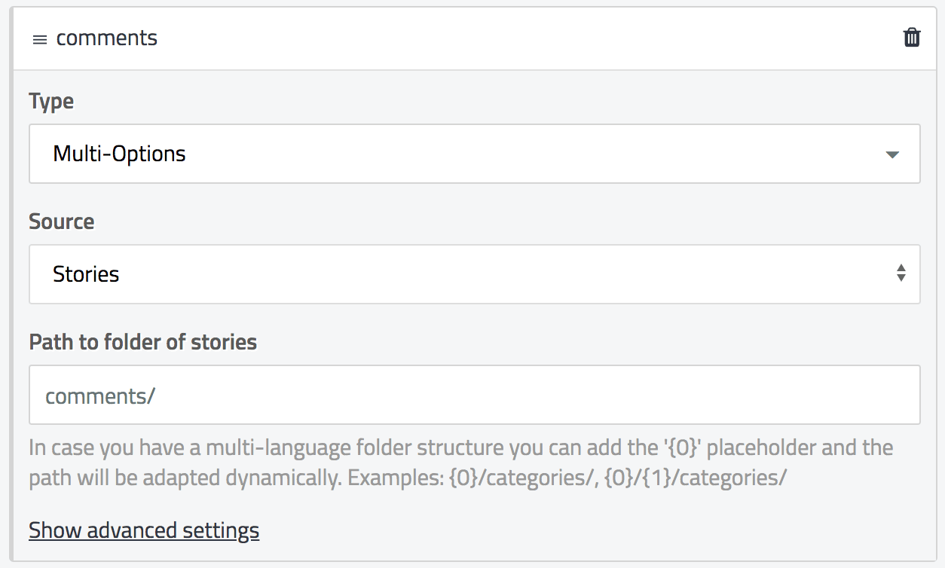Click blank area of the comments header
Image resolution: width=945 pixels, height=568 pixels.
coord(528,38)
